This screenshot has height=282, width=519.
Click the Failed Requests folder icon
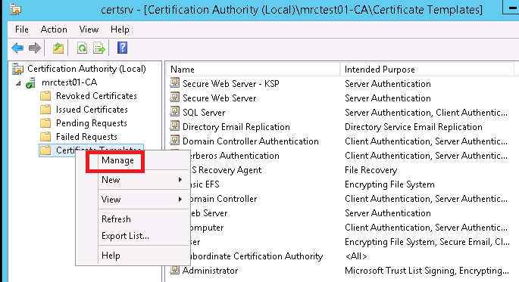coord(45,137)
